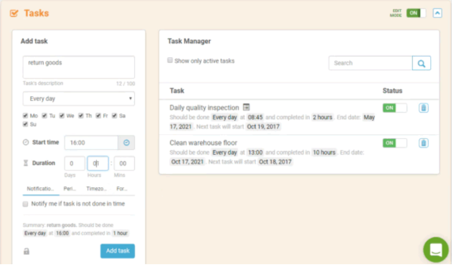Click the Task column header
Viewport: 452px width, 267px height.
coord(177,90)
